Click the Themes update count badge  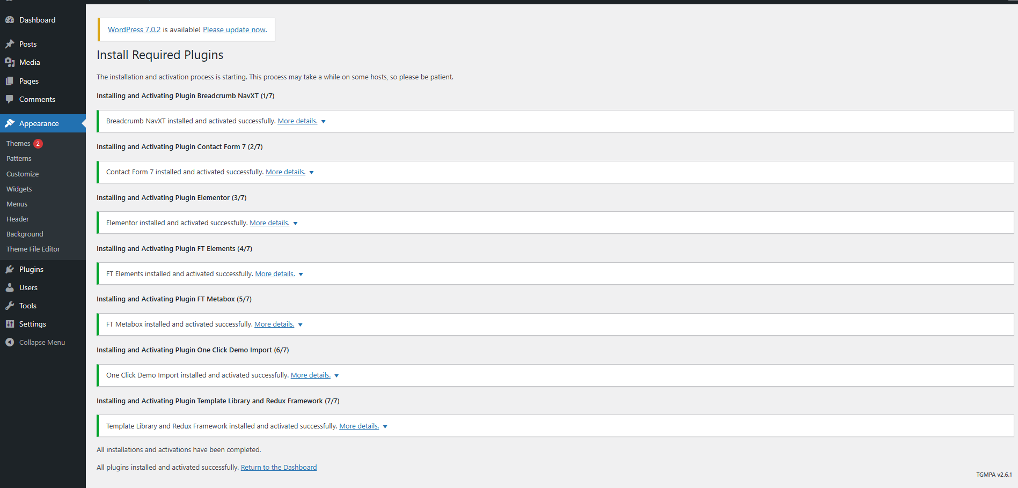[x=38, y=144]
